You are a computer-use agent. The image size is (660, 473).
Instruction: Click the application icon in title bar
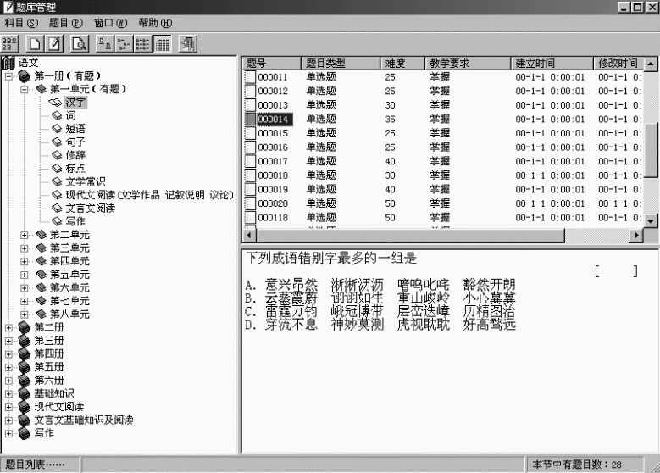8,7
